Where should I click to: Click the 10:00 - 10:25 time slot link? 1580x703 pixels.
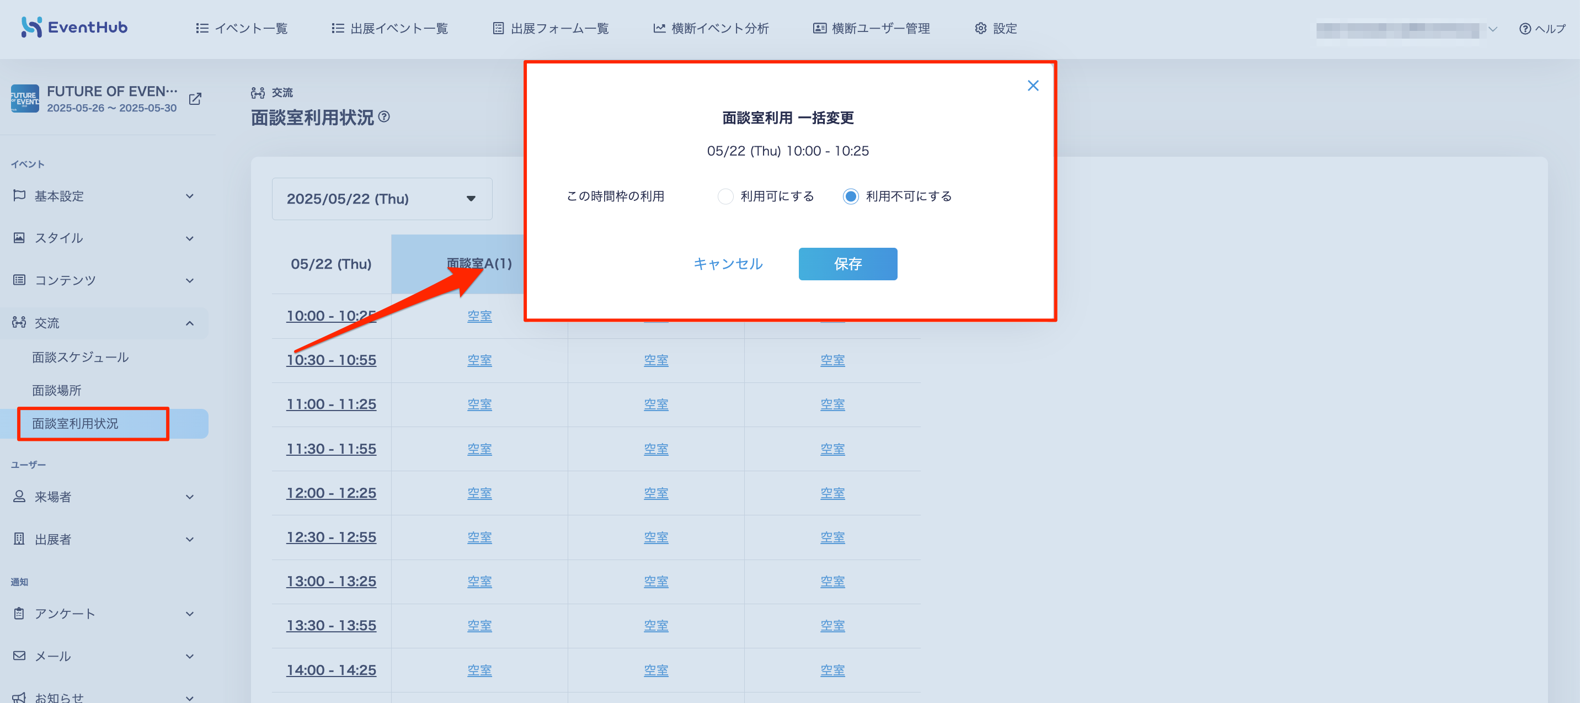coord(331,316)
